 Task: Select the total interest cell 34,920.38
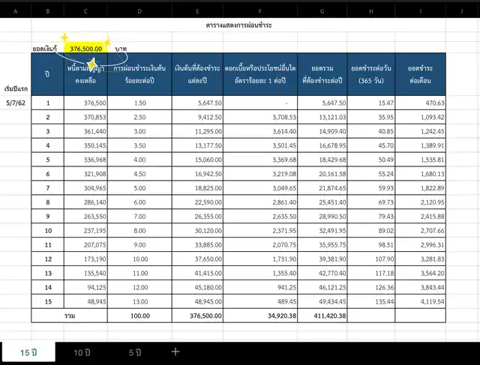coord(260,316)
